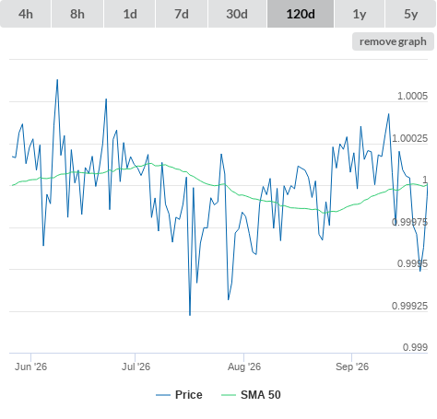Click the Jun '26 axis label
437x419 pixels.
tap(30, 367)
